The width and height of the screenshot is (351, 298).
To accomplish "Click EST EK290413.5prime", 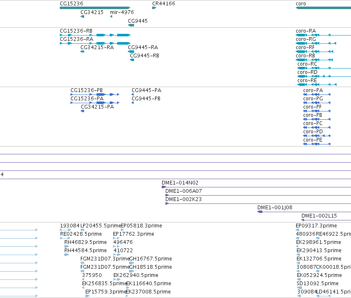I will tap(298, 255).
